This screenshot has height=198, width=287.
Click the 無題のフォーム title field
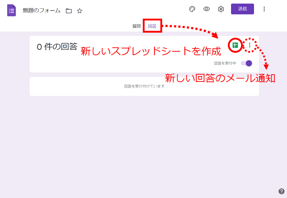pos(41,11)
